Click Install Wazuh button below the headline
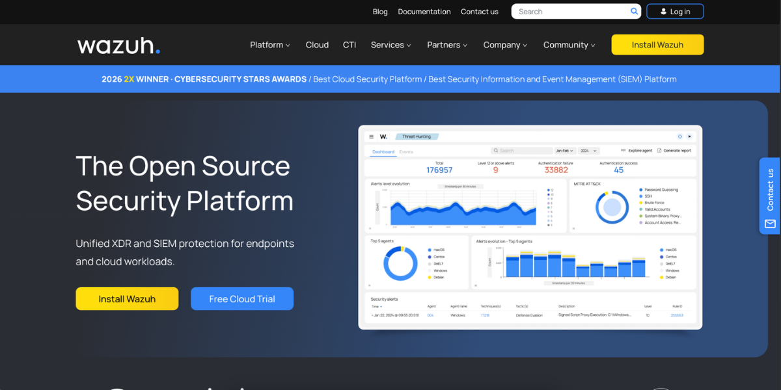The image size is (781, 390). (127, 299)
